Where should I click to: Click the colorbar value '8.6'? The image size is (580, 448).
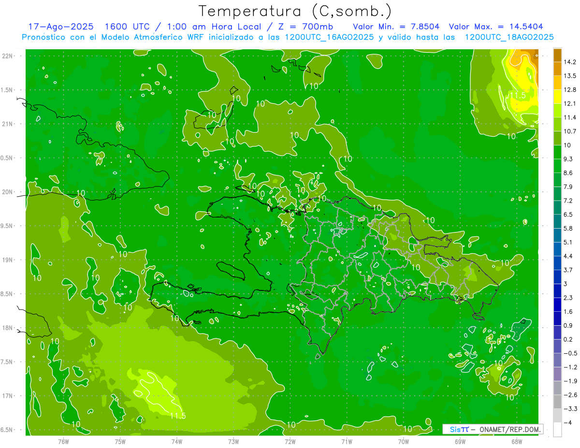click(568, 173)
